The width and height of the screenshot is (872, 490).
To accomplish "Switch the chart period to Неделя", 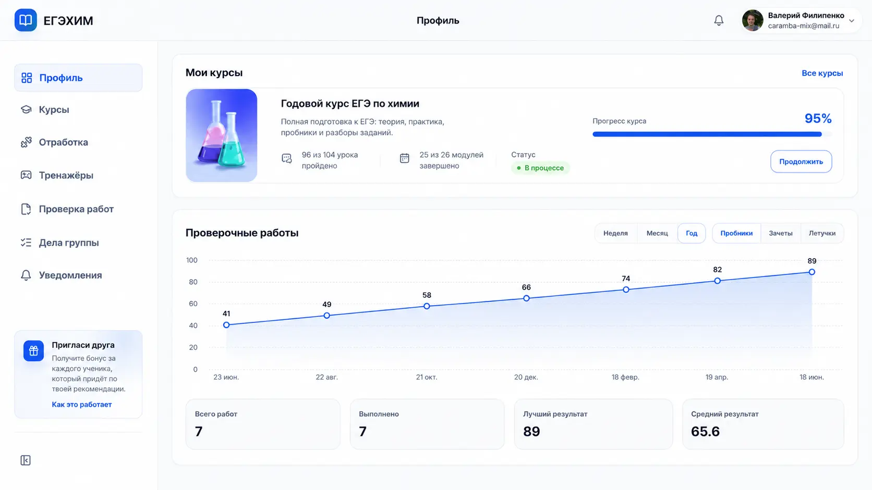I will [x=615, y=233].
